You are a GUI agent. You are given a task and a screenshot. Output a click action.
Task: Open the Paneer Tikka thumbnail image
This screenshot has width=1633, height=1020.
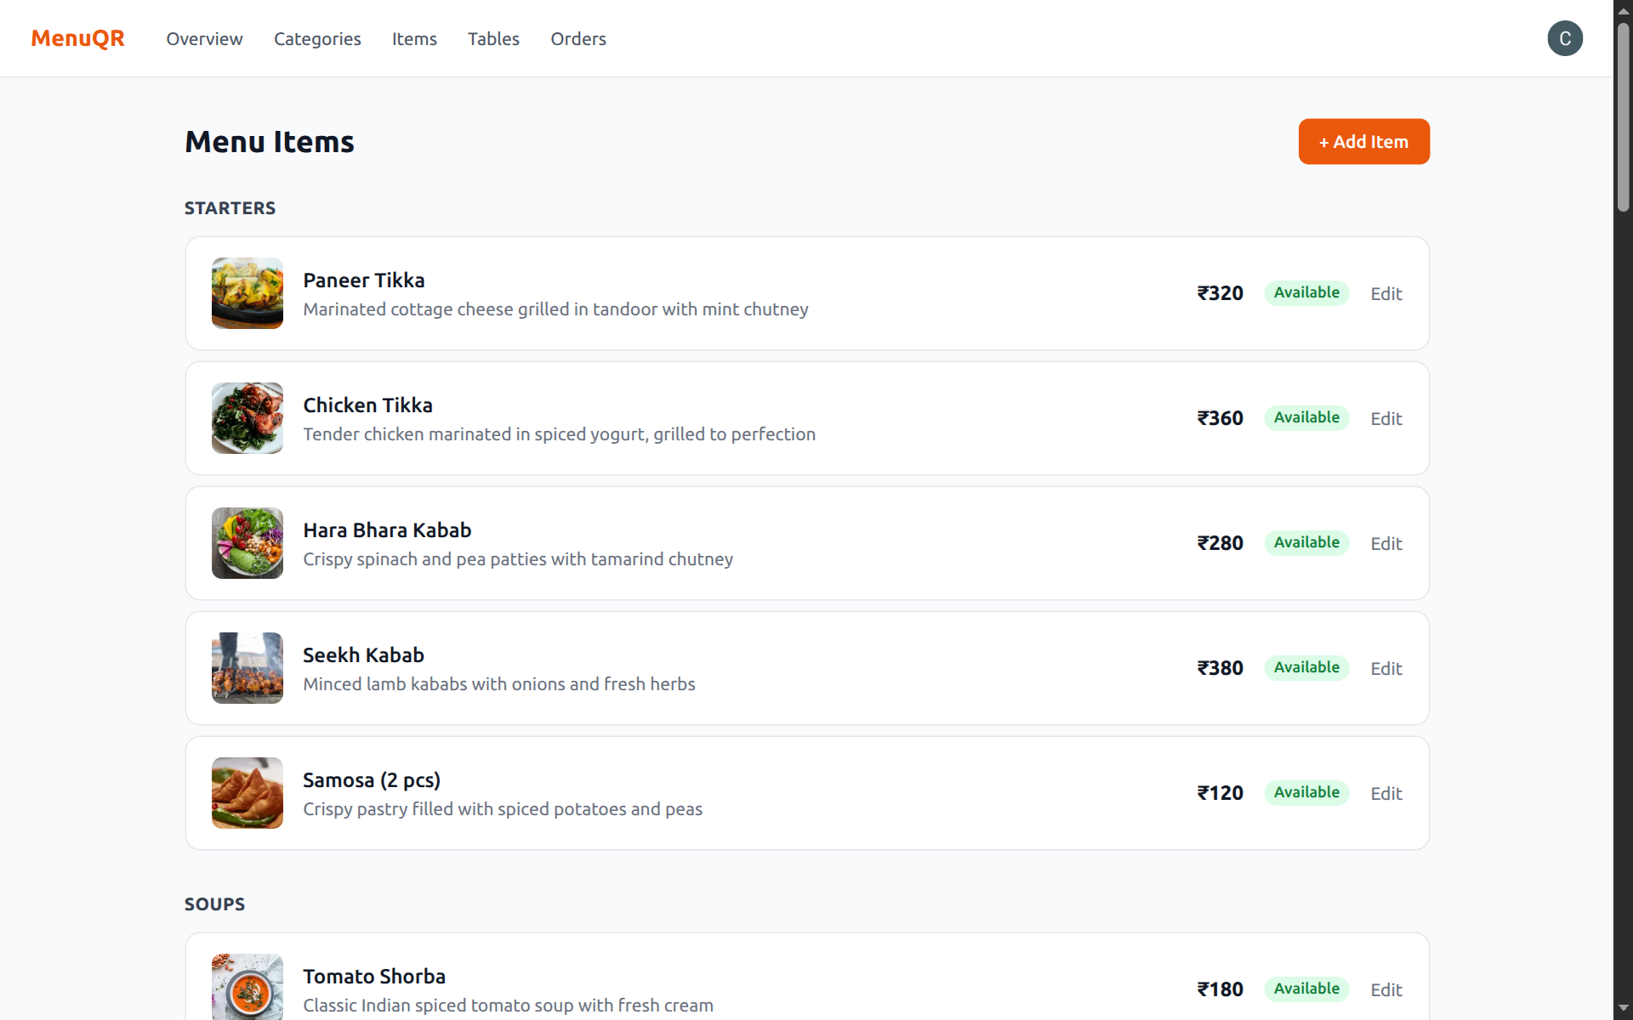click(x=248, y=293)
